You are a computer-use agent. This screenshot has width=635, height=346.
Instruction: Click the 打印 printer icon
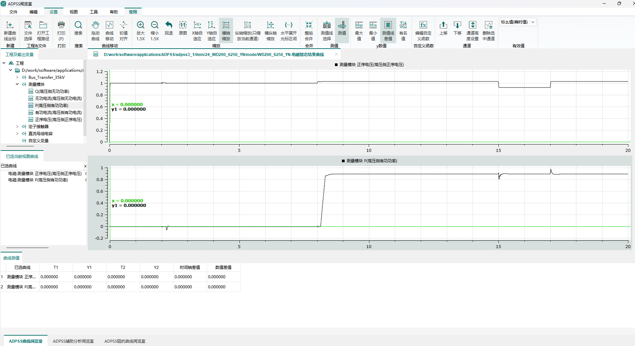[61, 25]
